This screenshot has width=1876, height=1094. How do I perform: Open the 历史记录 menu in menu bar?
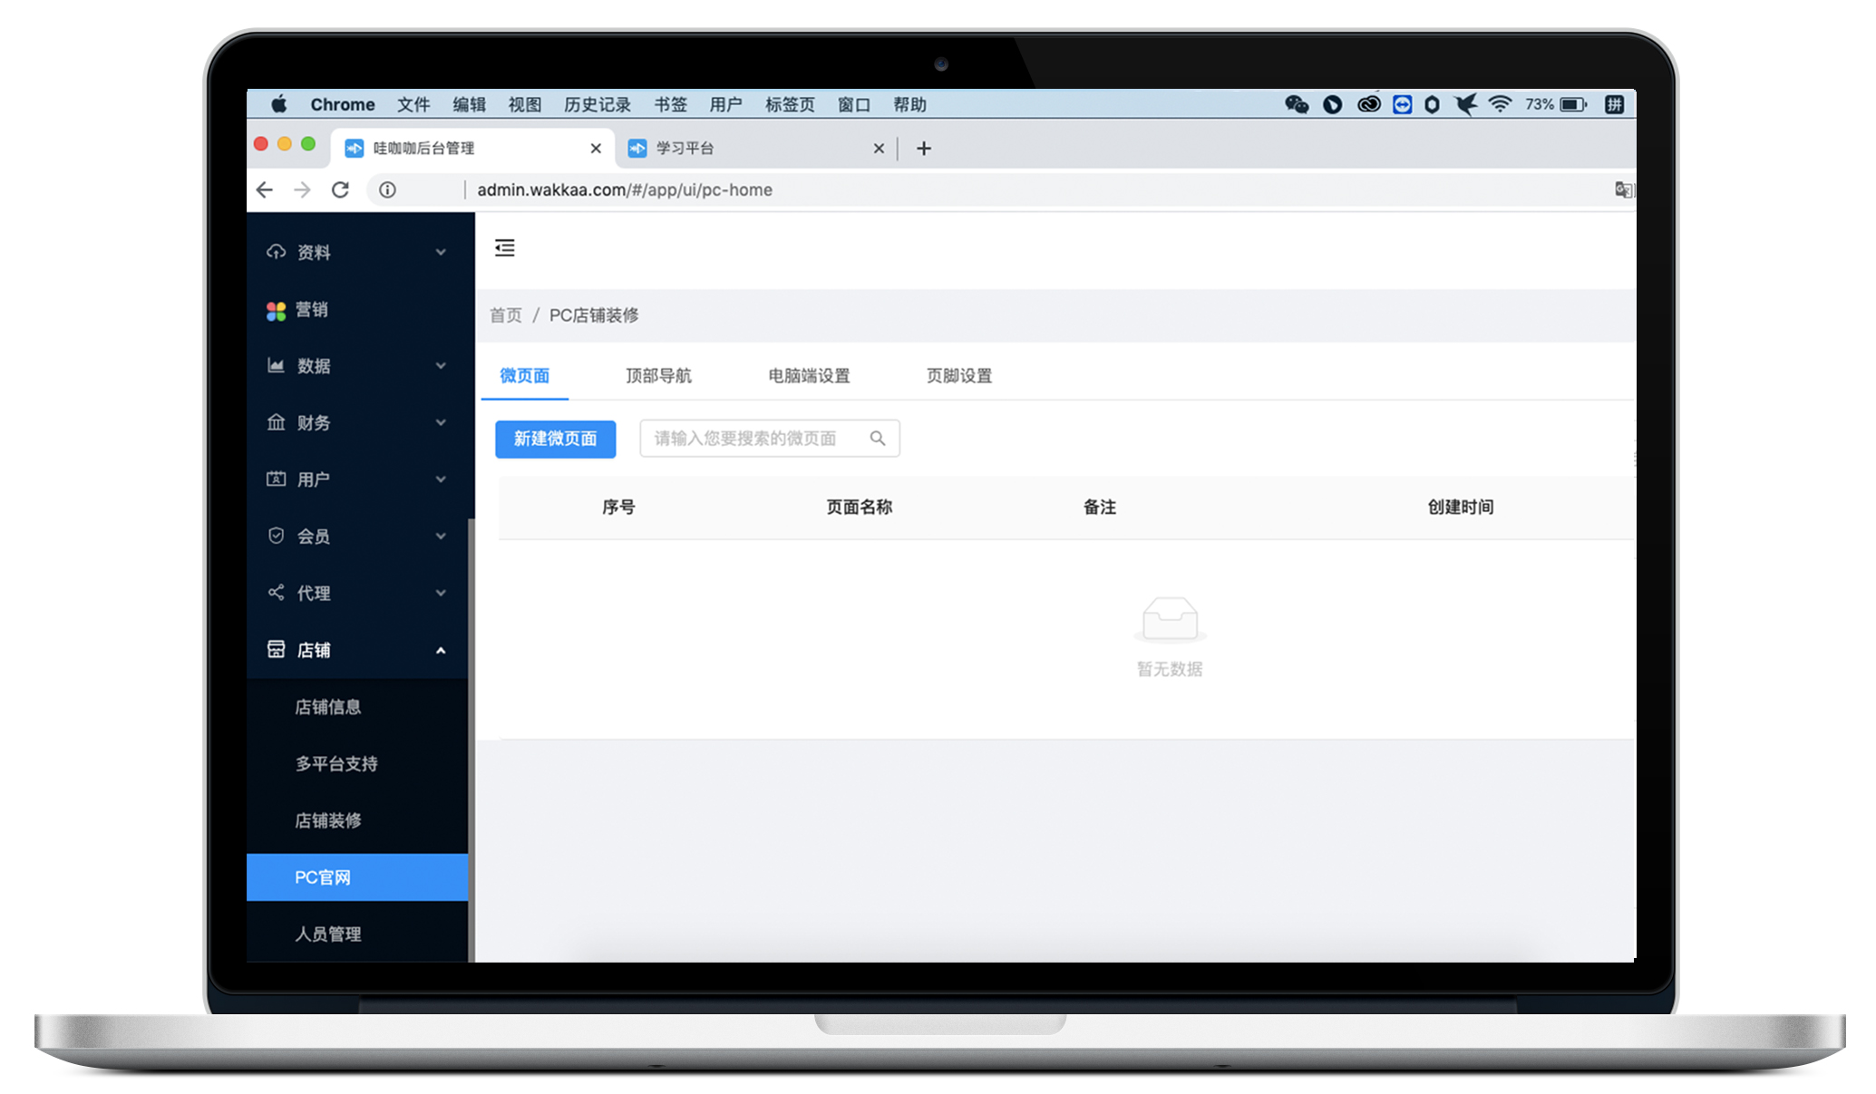click(597, 104)
